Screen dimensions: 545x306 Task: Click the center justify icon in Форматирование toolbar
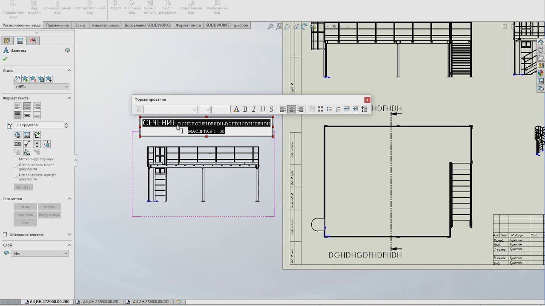coord(292,110)
